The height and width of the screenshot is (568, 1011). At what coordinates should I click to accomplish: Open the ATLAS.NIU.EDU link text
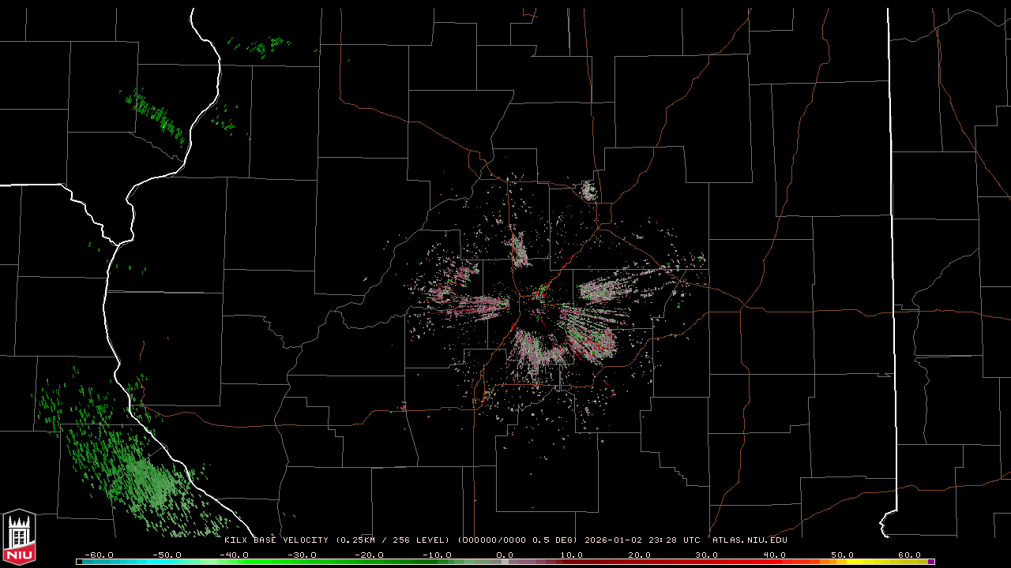pos(750,540)
